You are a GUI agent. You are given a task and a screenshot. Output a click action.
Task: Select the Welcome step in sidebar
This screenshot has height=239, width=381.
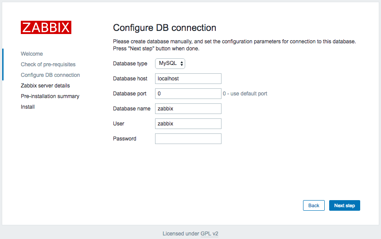tap(32, 54)
